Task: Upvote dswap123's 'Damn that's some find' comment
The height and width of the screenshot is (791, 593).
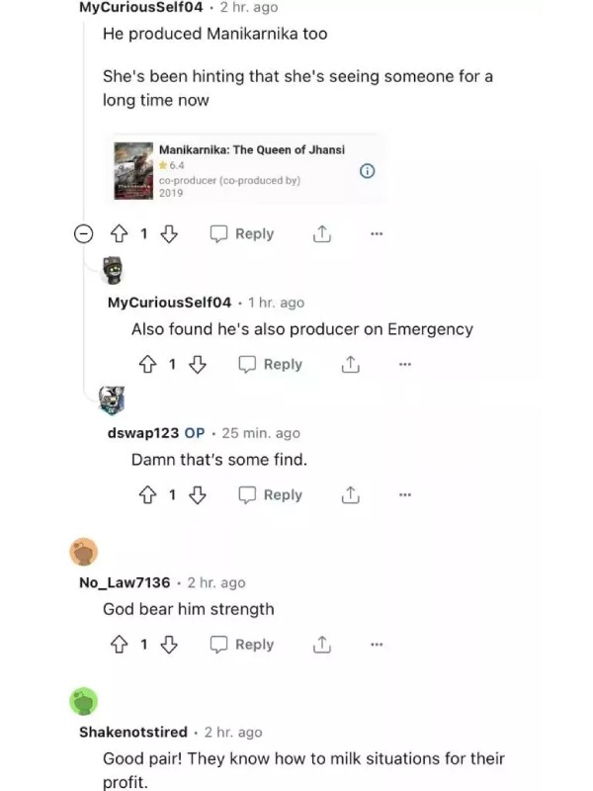Action: [x=147, y=495]
